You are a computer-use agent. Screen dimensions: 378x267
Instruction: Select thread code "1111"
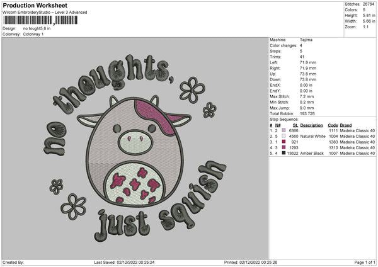(333, 130)
